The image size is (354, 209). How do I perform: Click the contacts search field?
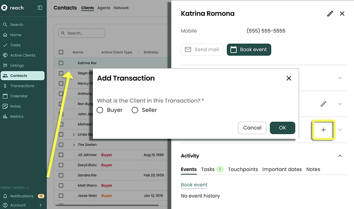tap(82, 33)
